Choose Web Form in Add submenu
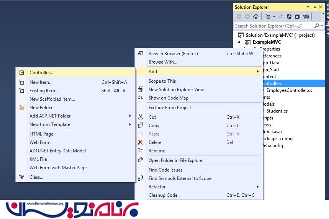The height and width of the screenshot is (219, 329). pyautogui.click(x=40, y=142)
